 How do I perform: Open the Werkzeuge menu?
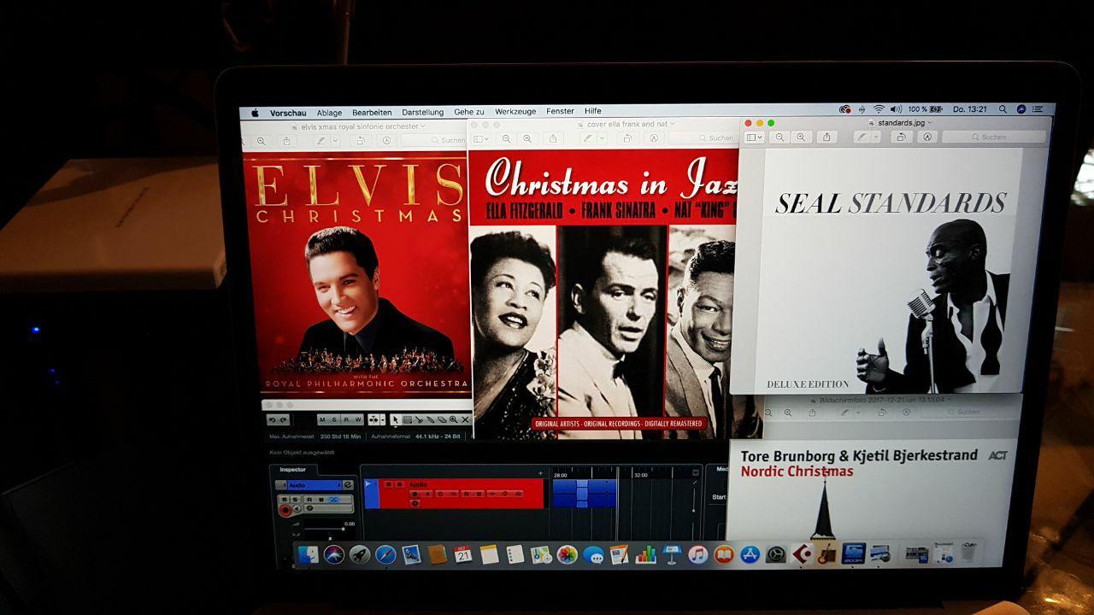coord(515,111)
